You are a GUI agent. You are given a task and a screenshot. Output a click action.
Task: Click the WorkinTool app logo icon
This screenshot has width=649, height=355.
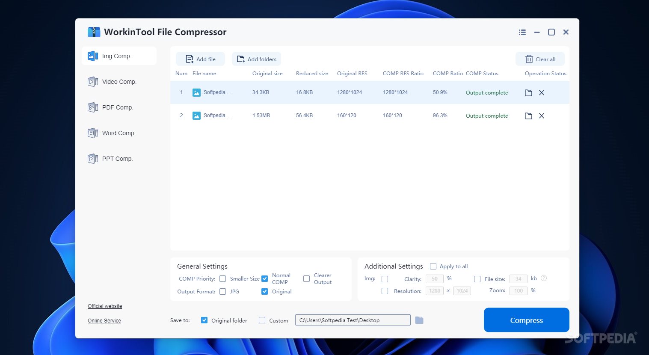pyautogui.click(x=94, y=32)
